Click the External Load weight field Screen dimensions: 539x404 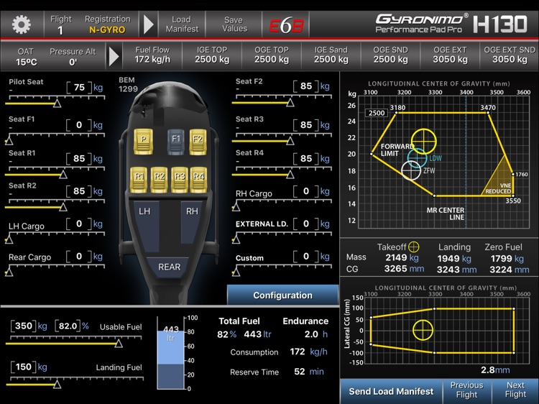[306, 224]
